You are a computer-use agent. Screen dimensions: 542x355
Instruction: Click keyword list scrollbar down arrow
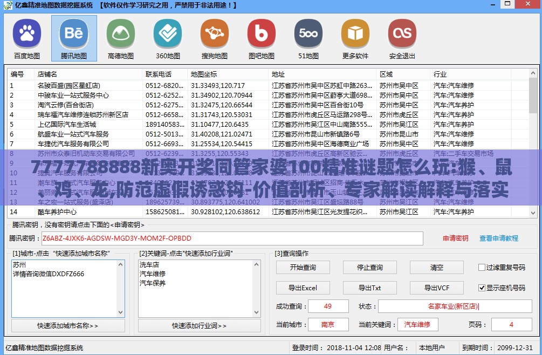click(x=257, y=312)
